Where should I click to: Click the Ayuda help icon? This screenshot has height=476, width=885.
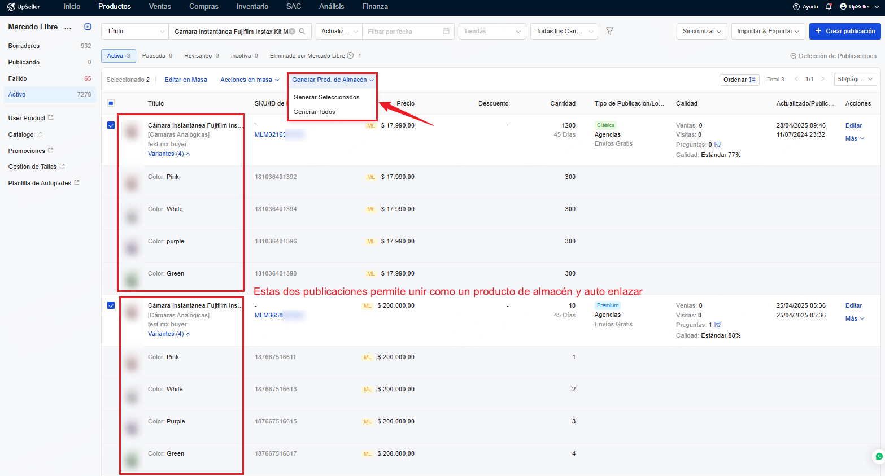click(x=796, y=7)
